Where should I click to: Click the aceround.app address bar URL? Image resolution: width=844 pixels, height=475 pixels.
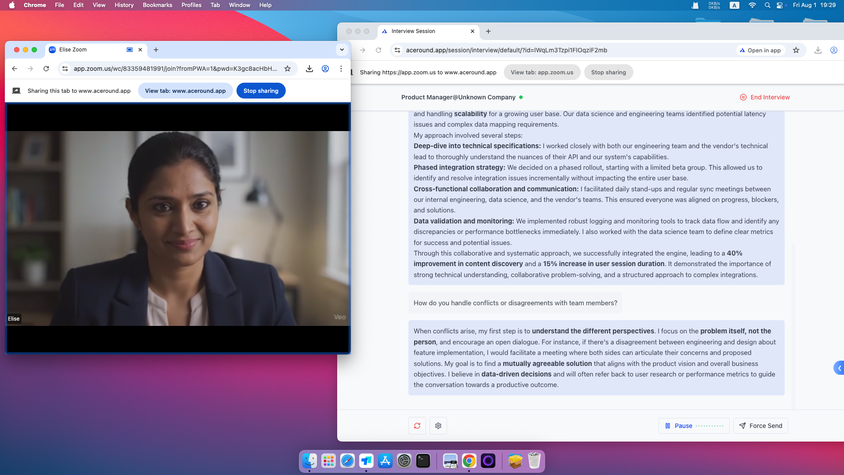pyautogui.click(x=506, y=50)
